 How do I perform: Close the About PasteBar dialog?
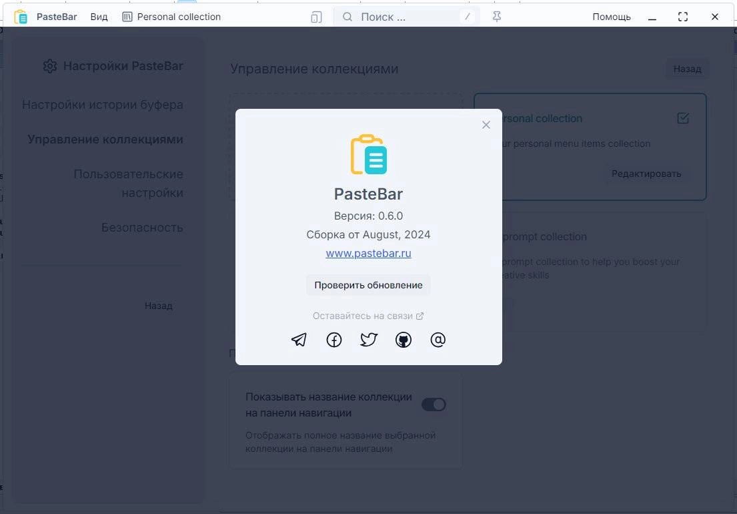point(486,125)
